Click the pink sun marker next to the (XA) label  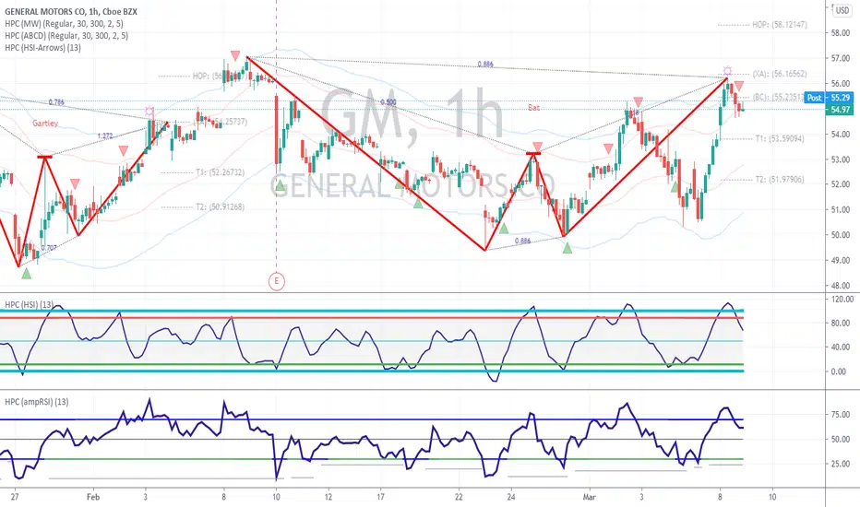(727, 71)
